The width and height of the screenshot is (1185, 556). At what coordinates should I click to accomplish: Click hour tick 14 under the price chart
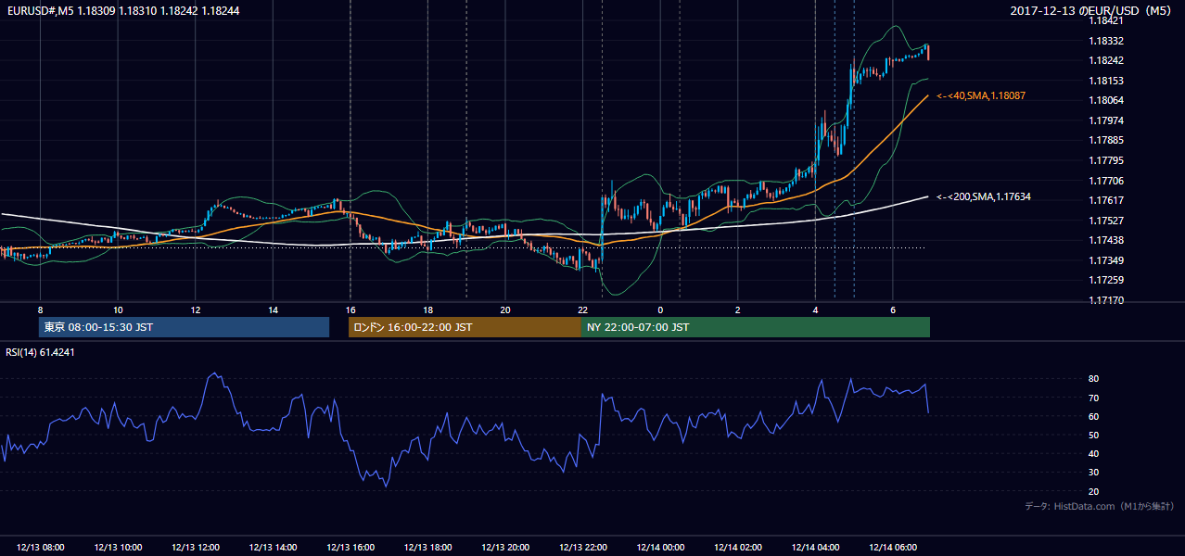pyautogui.click(x=273, y=309)
